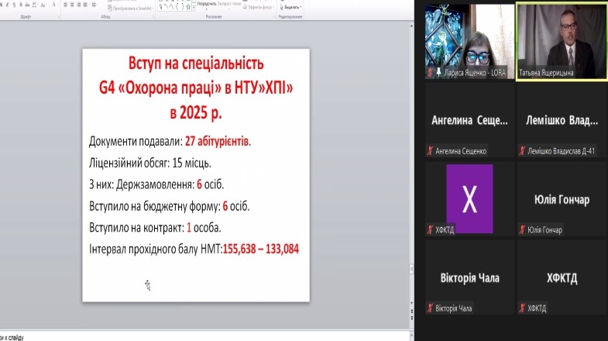Select the Лемішко Влад... participant tile
Screen dimensions: 608x341
pos(562,120)
